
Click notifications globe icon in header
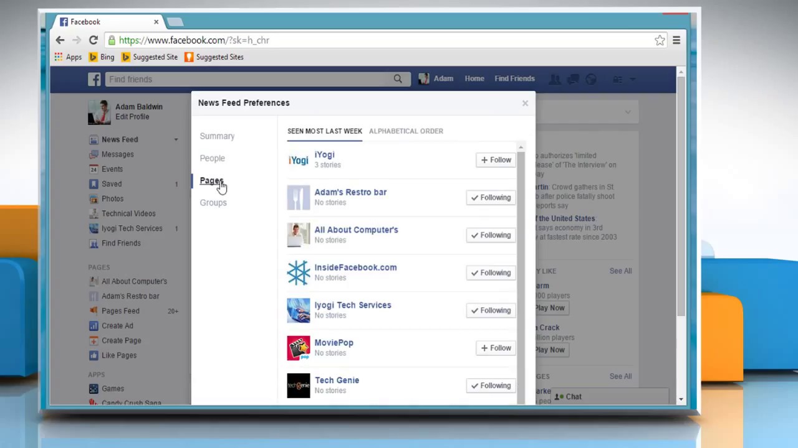591,79
